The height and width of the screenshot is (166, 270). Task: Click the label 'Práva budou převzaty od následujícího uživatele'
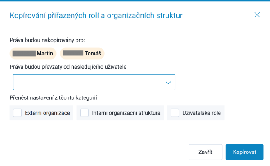tap(68, 67)
